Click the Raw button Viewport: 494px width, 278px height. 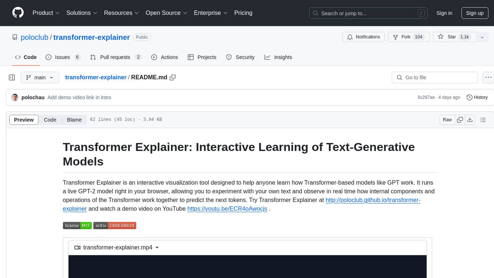click(447, 120)
